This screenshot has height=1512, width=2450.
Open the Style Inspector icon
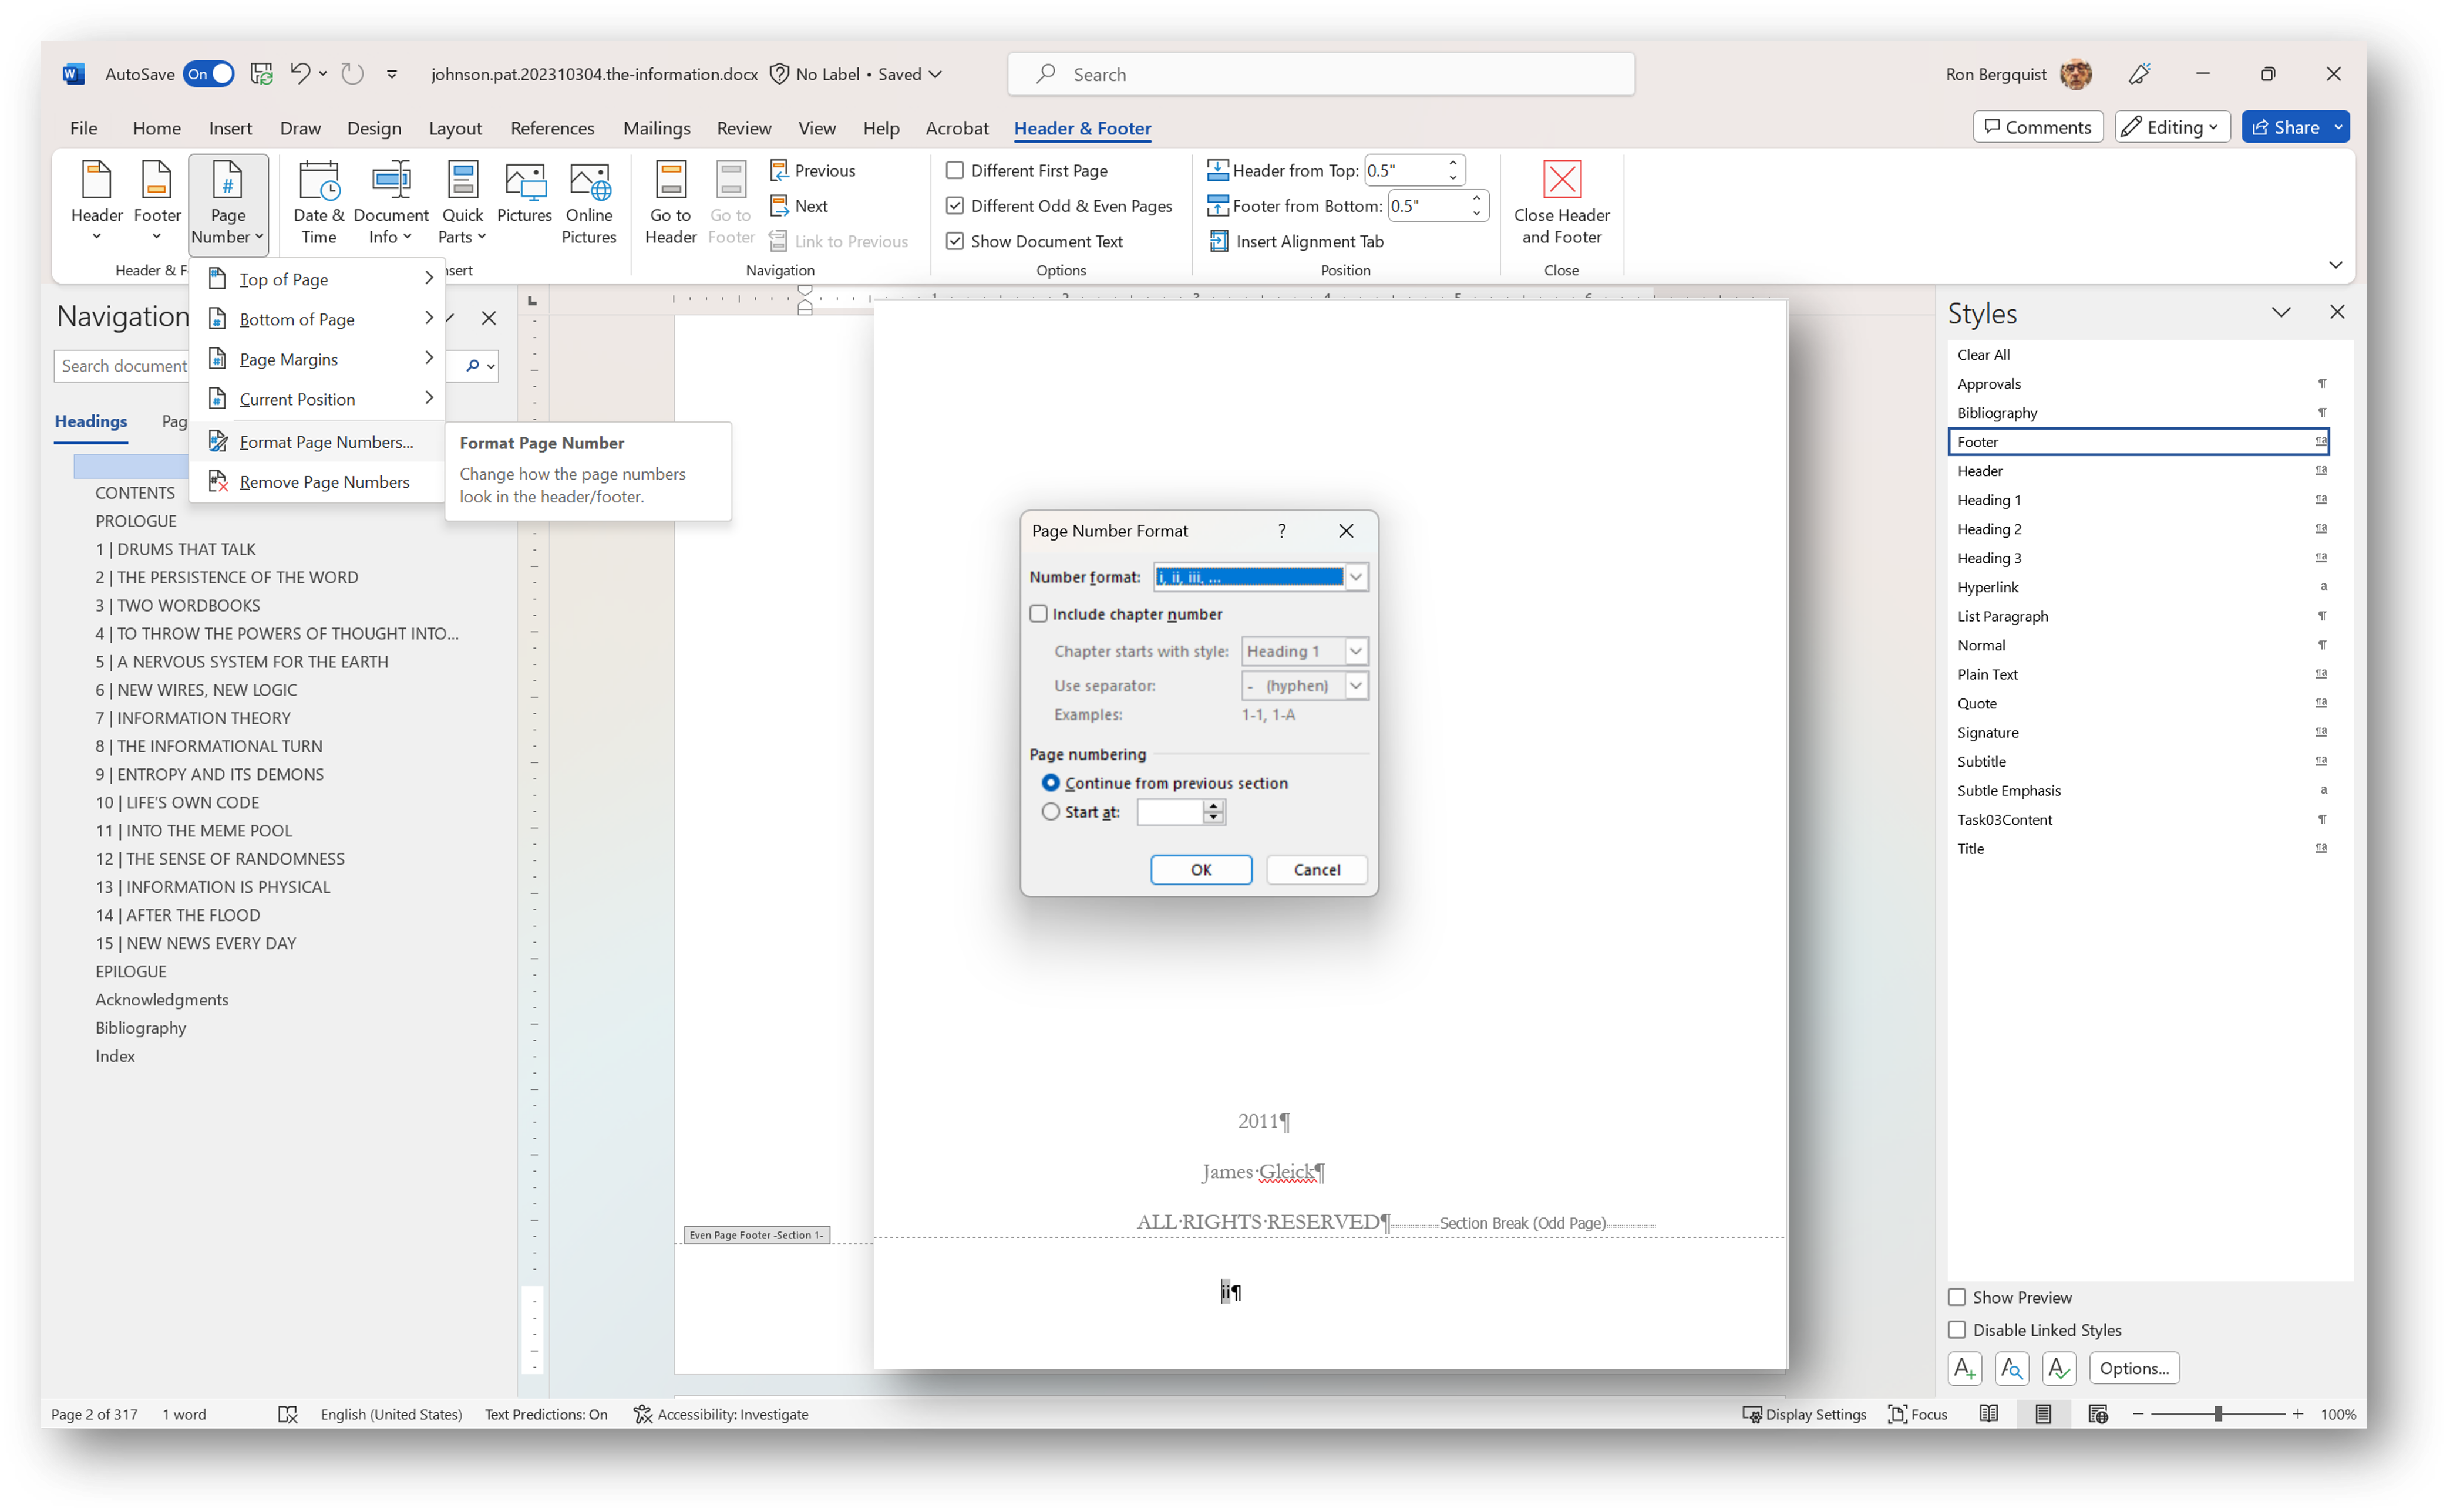[x=2011, y=1368]
